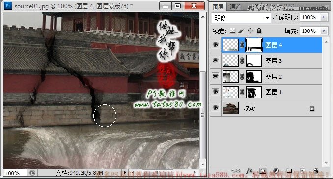Screen dimensions: 333x179
Task: Click the 图层 4 layer name
Action: [x=274, y=45]
